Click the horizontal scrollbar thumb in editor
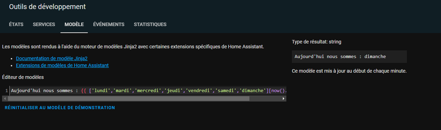Viewport: 441px width, 130px height. 128,98
